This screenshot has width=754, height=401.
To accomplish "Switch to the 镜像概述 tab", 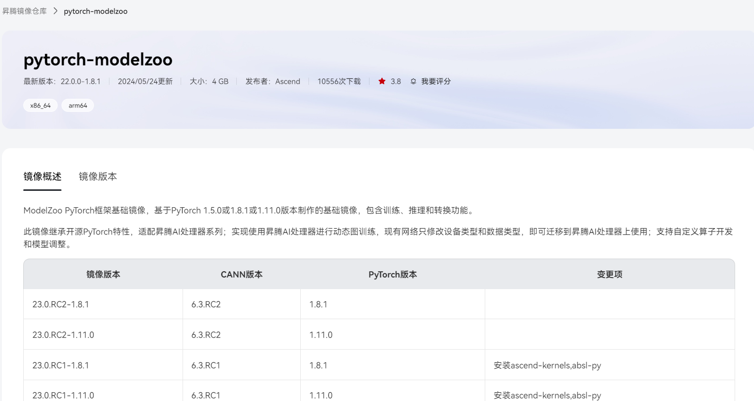I will point(43,177).
